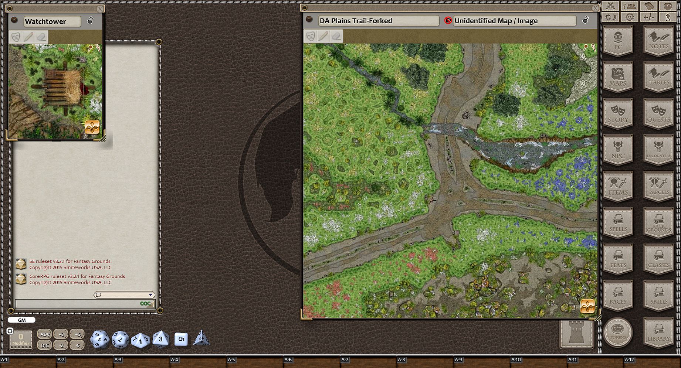This screenshot has width=681, height=368.
Task: Click the OOC chat mode selector
Action: [146, 304]
